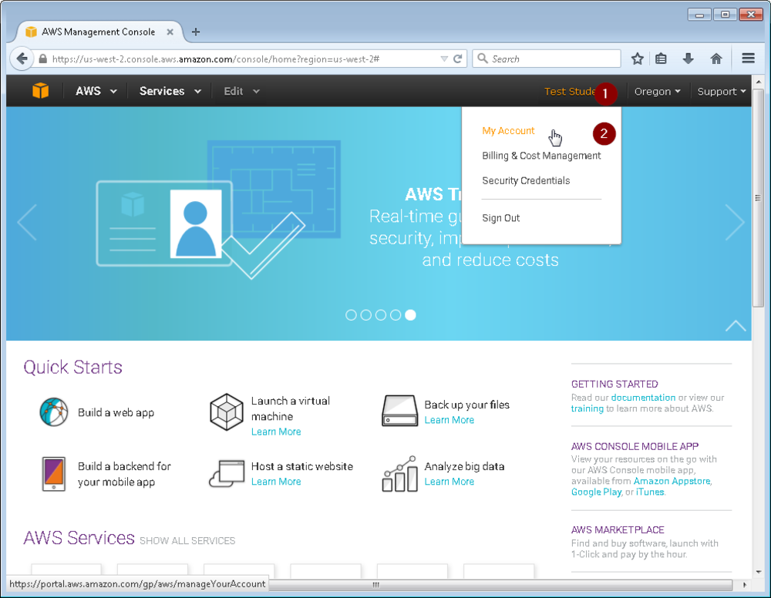The image size is (771, 598).
Task: Open the training link
Action: tap(587, 409)
